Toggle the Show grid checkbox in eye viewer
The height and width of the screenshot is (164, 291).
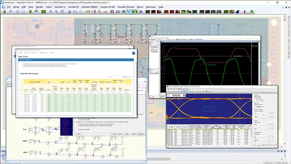click(255, 134)
